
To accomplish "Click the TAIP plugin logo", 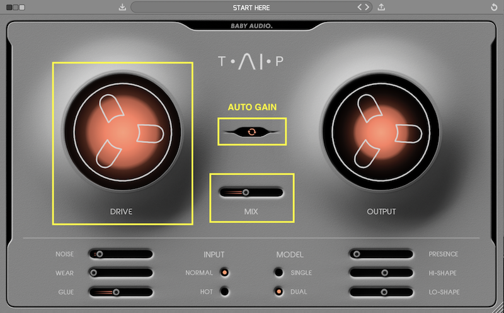I will [251, 61].
